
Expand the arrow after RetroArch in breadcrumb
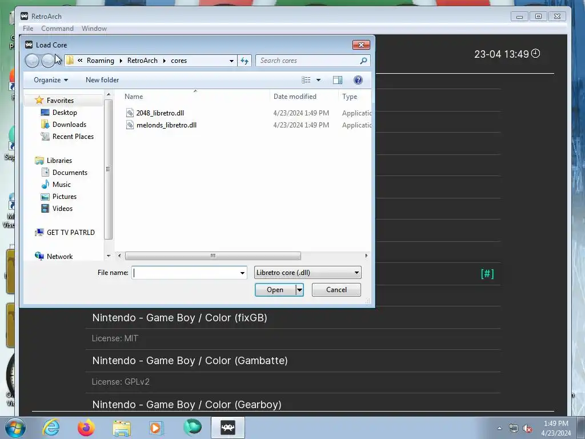coord(164,61)
